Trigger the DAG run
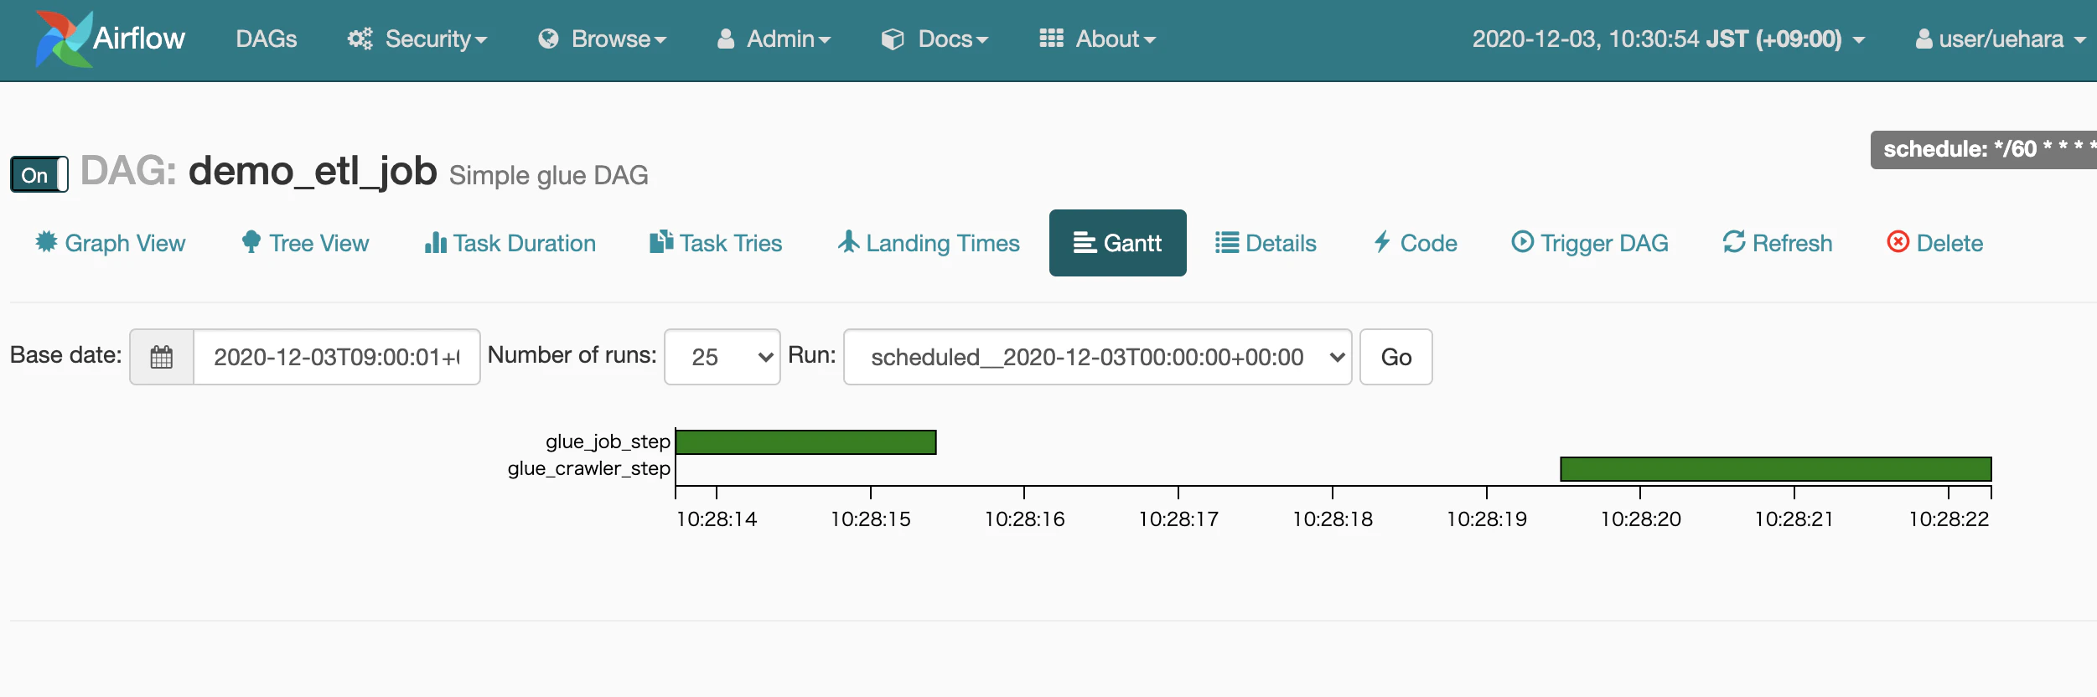 click(1590, 243)
